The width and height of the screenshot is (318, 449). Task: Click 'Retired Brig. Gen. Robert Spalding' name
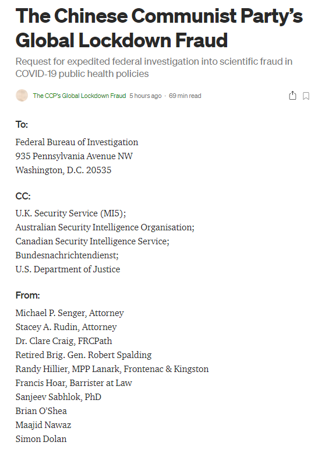point(83,355)
